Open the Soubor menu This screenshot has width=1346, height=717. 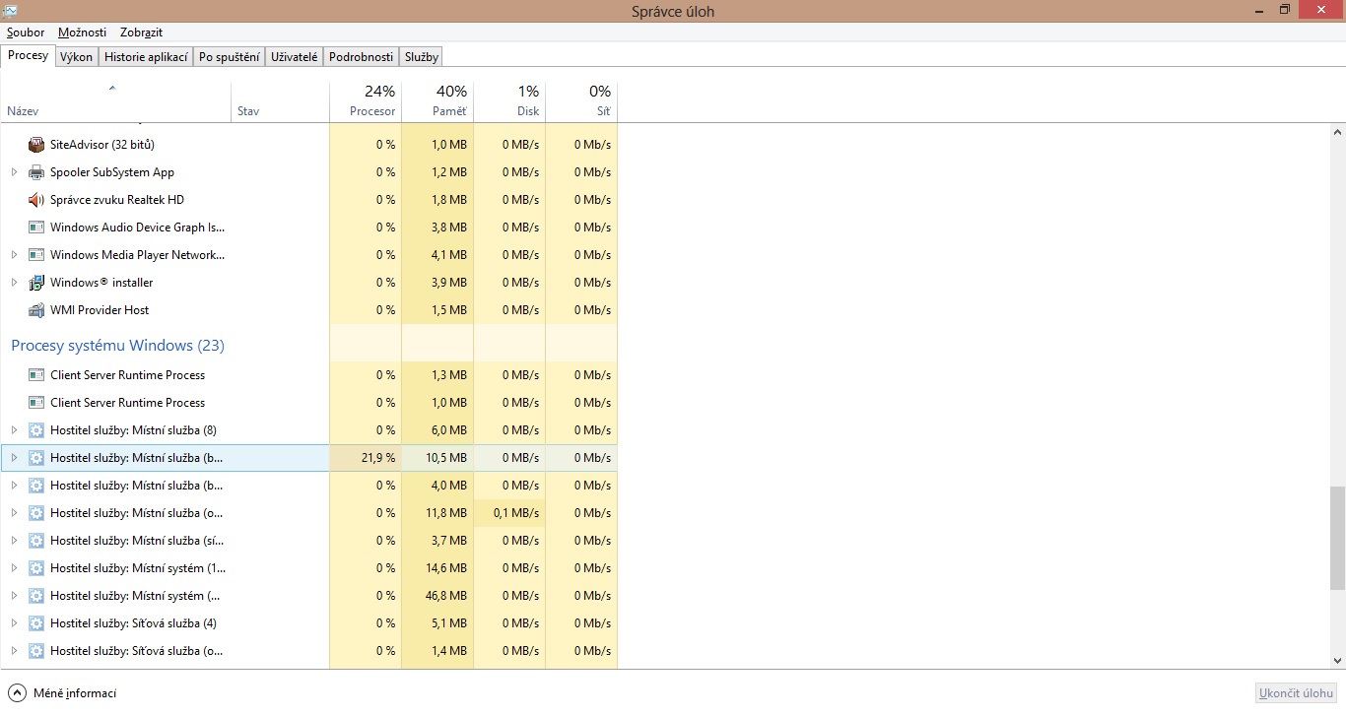pos(26,33)
